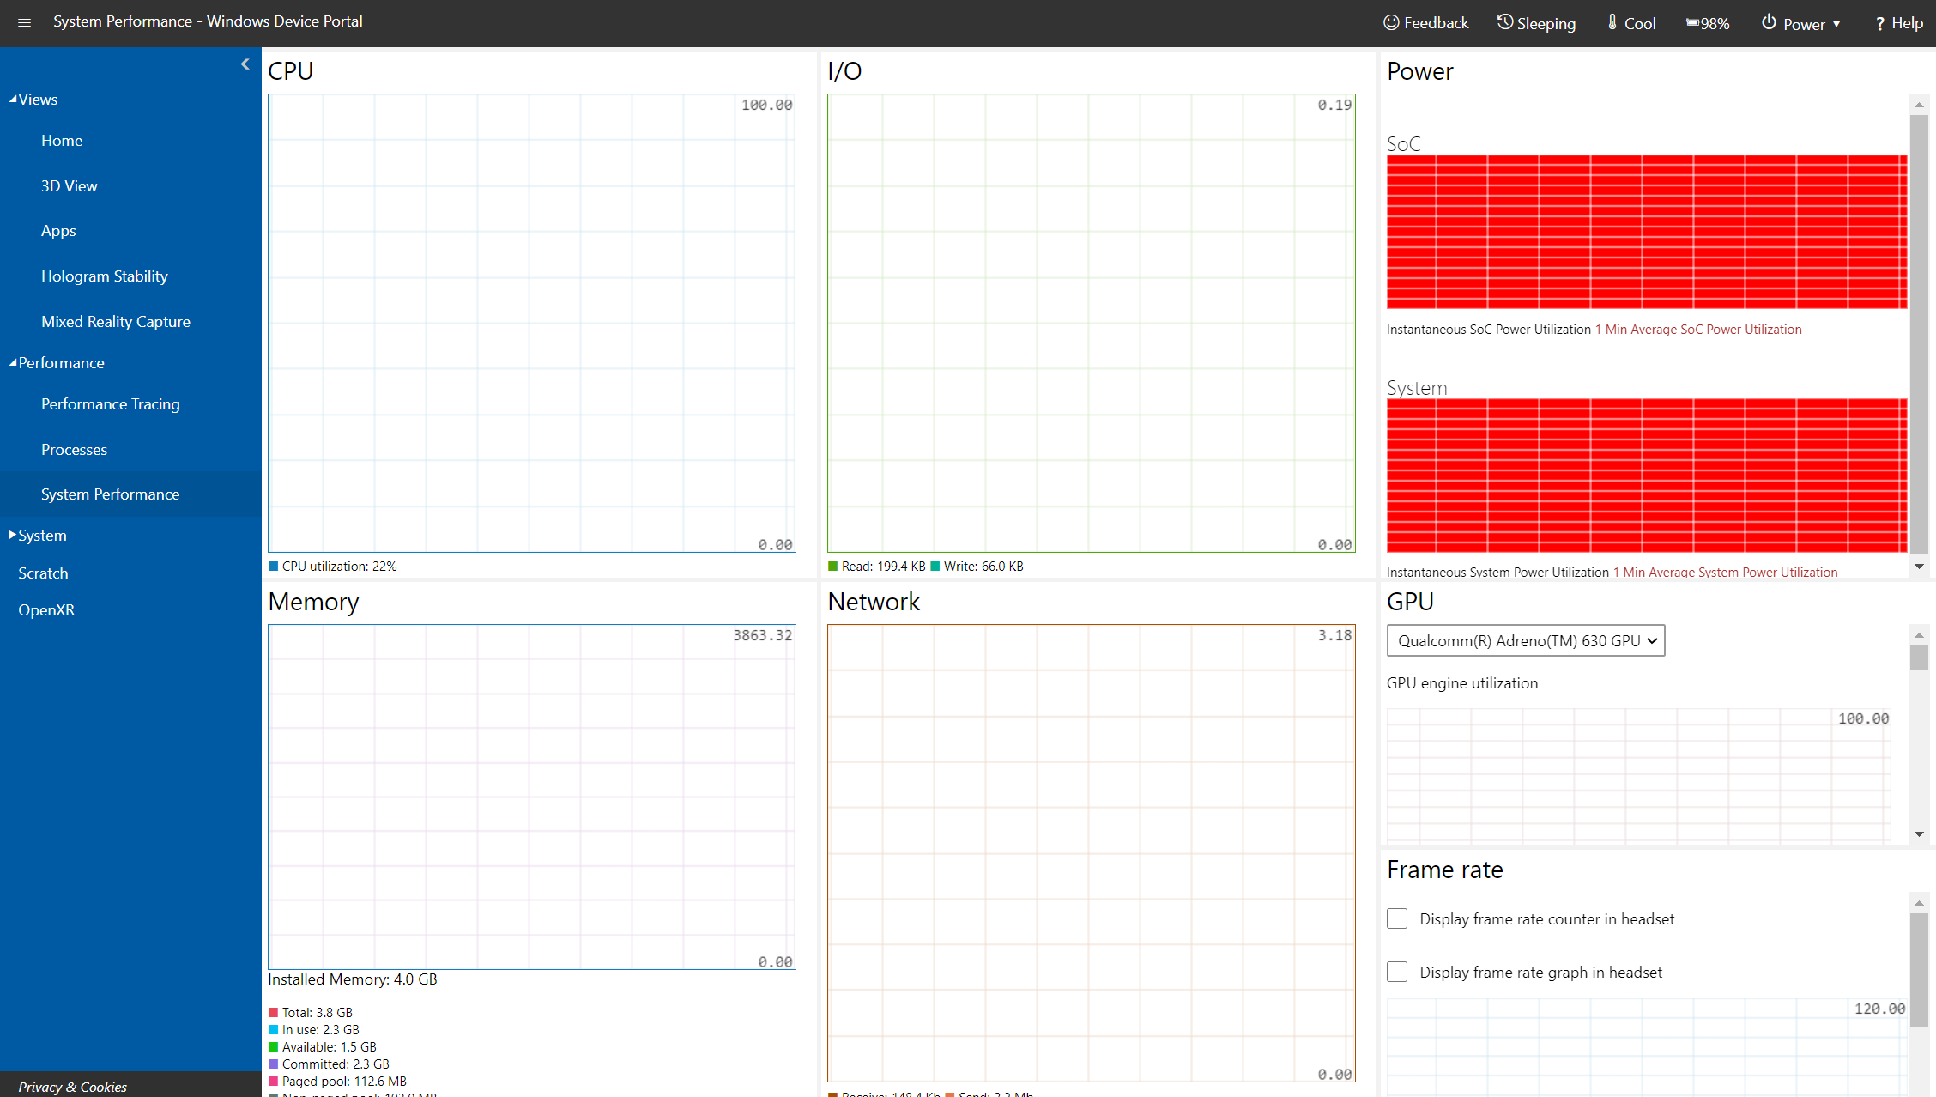The image size is (1936, 1097).
Task: Expand the Performance section in sidebar
Action: (x=58, y=363)
